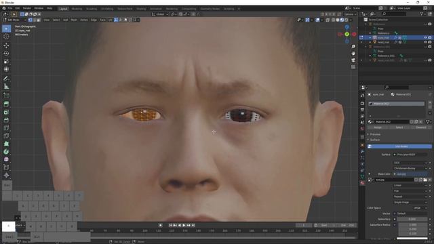Click the first Subsurface Radius value field
Viewport: 434px width, 244px height.
pos(412,225)
